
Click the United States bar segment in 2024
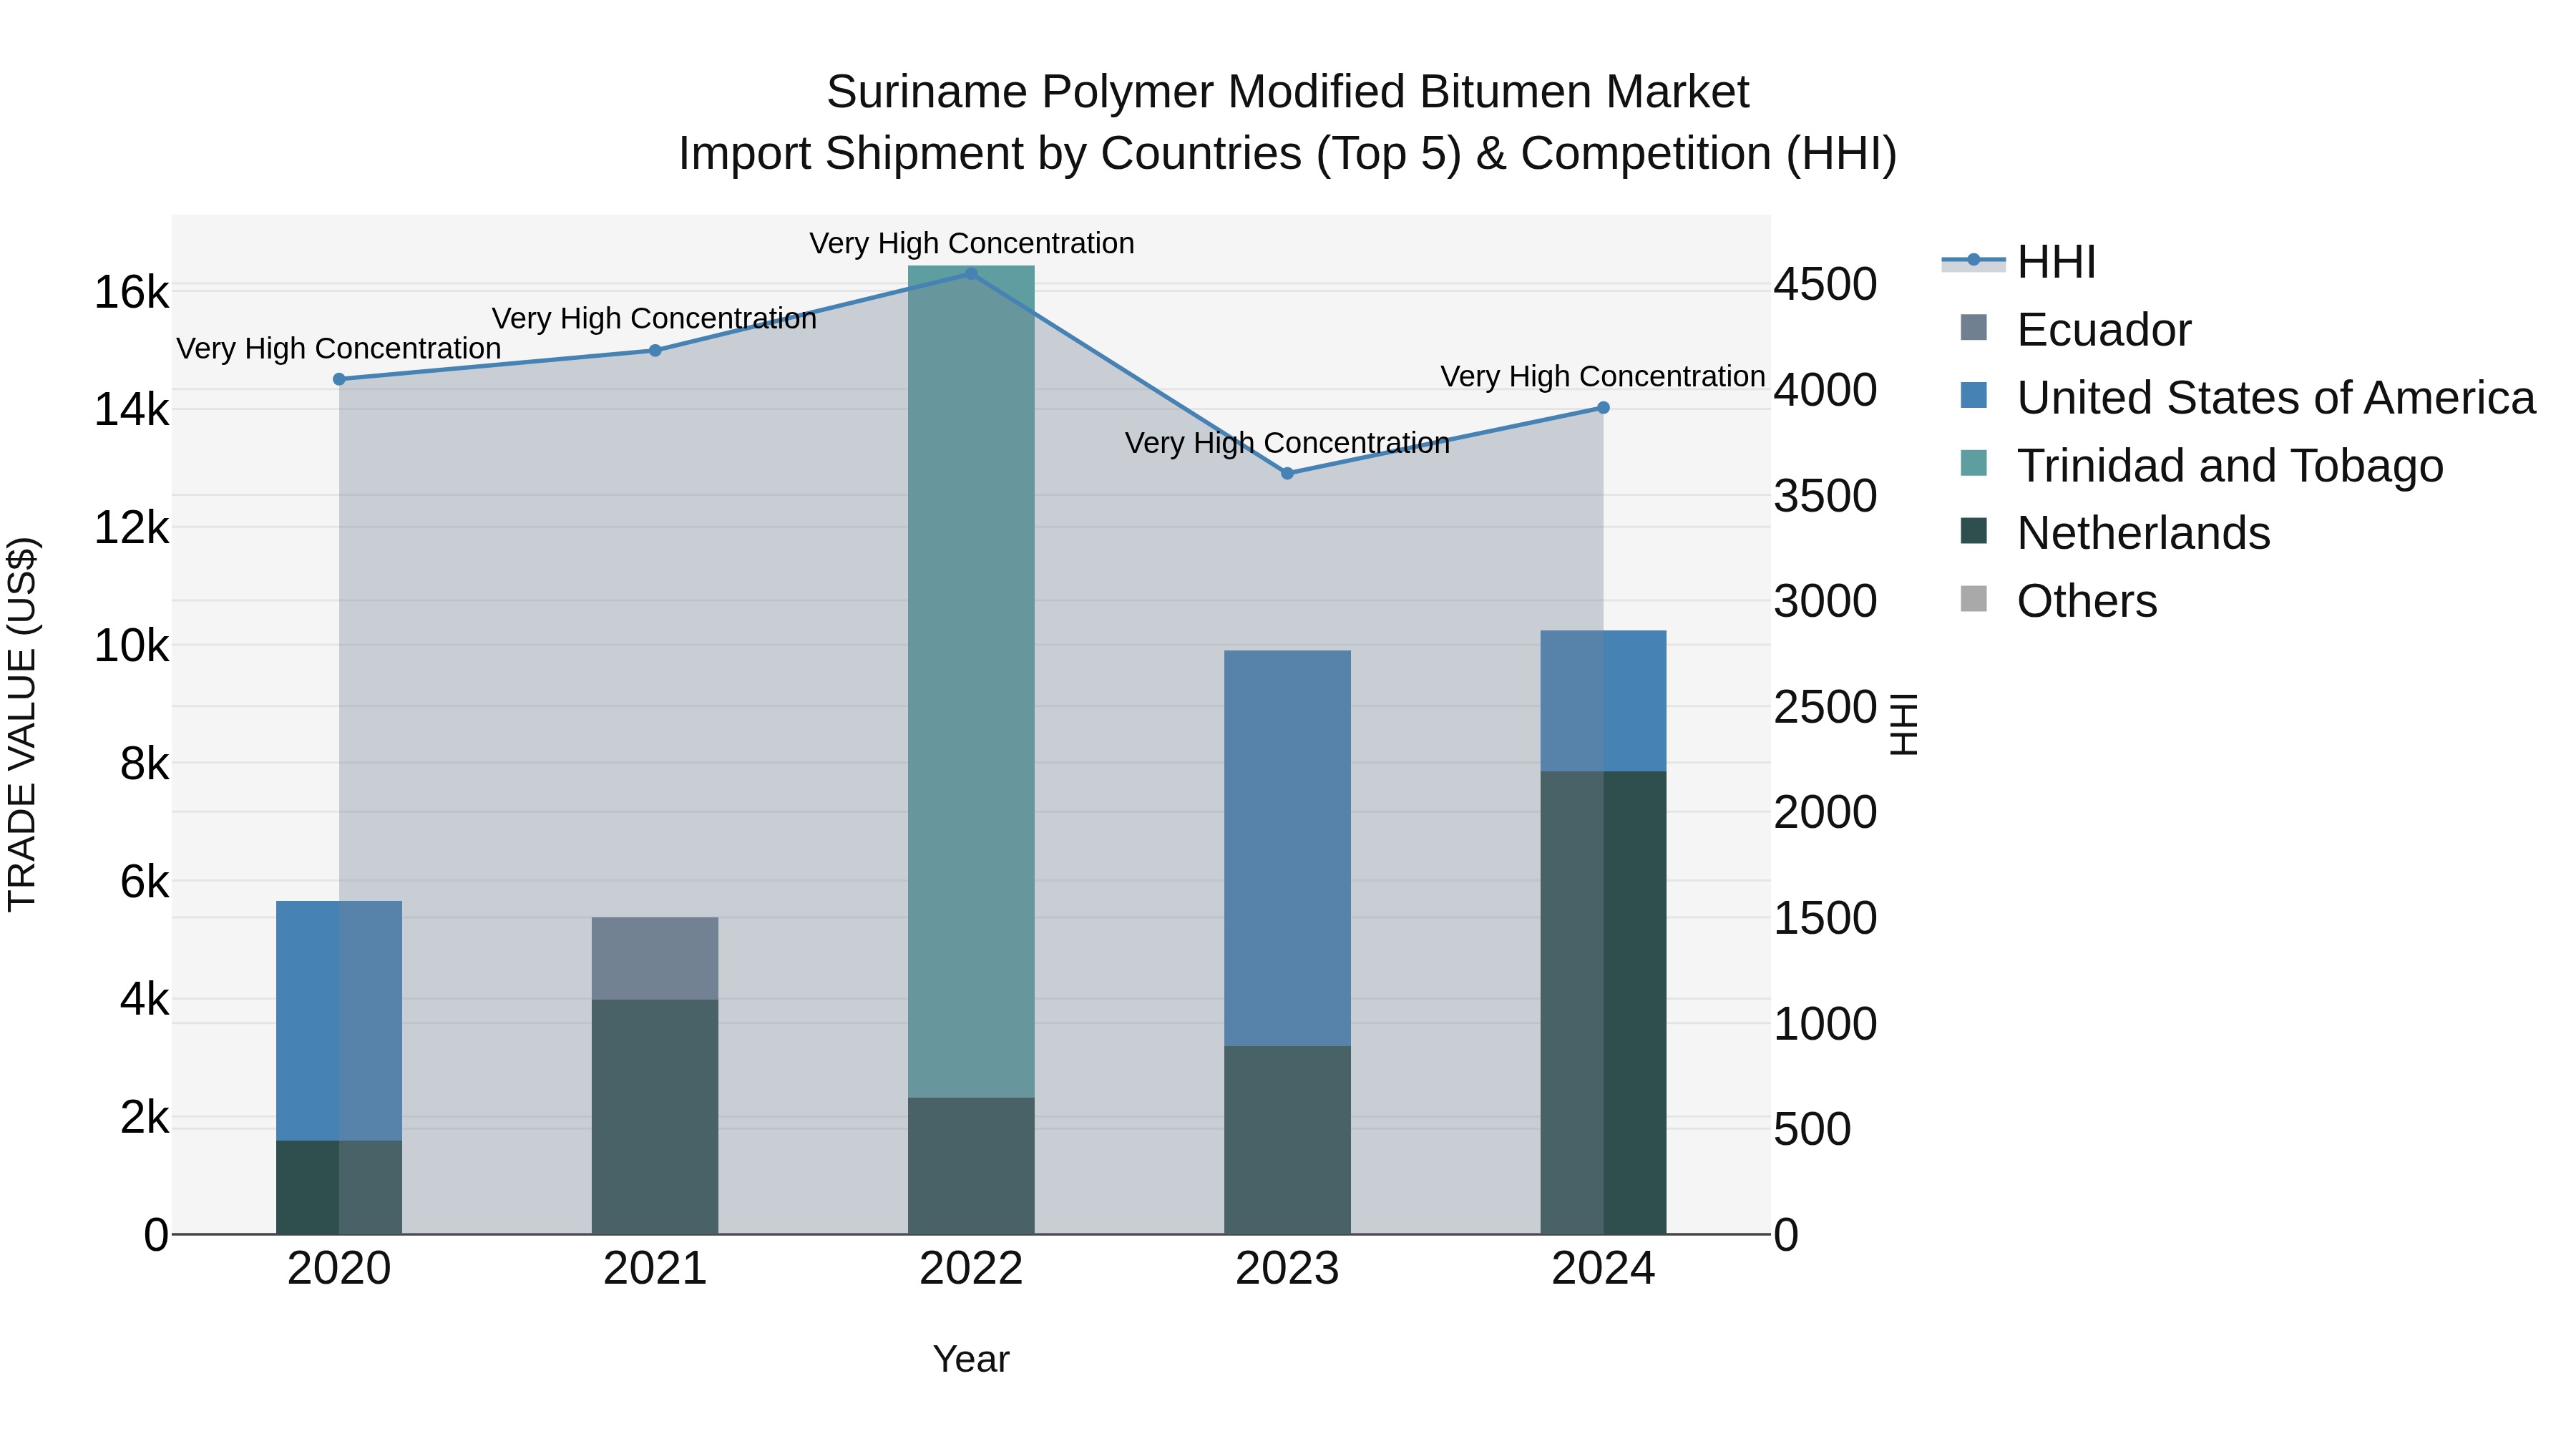coord(1603,701)
